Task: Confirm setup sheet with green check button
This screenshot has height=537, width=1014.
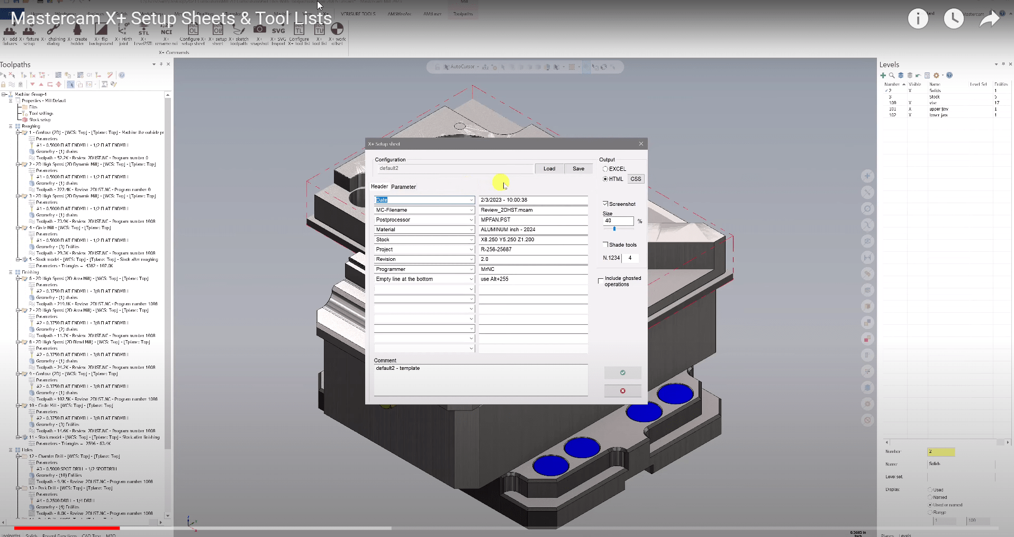Action: point(623,372)
